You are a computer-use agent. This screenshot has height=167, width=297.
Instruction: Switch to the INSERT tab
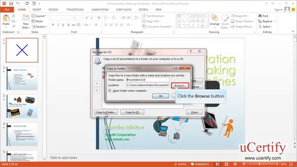point(37,9)
